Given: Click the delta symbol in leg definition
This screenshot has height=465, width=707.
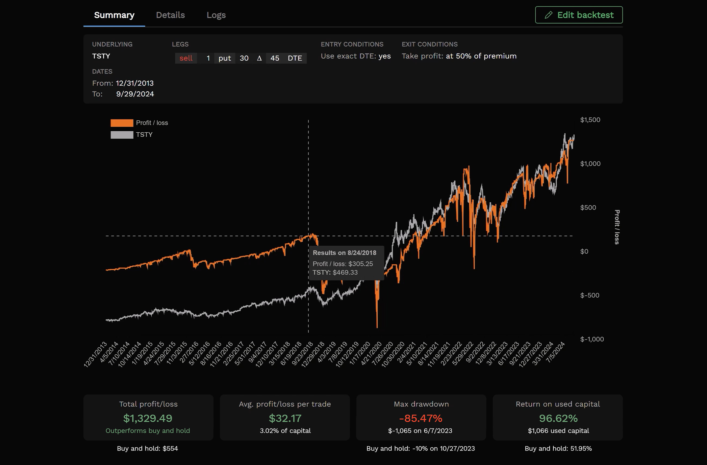Looking at the screenshot, I should tap(259, 58).
